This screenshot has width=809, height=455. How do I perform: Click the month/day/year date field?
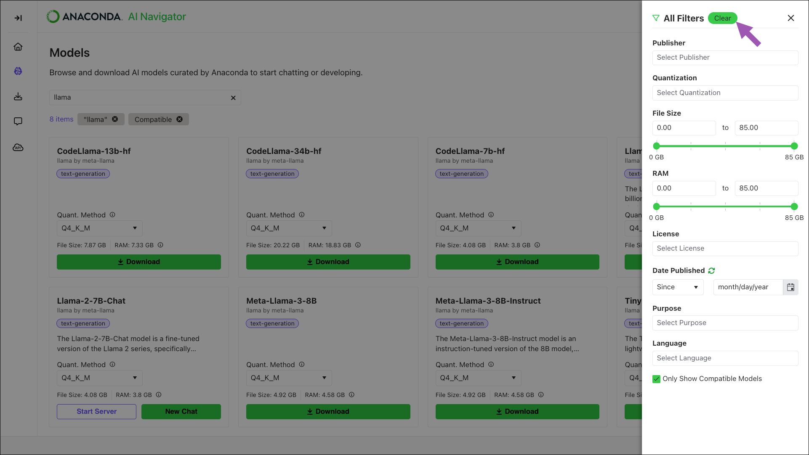(x=748, y=287)
